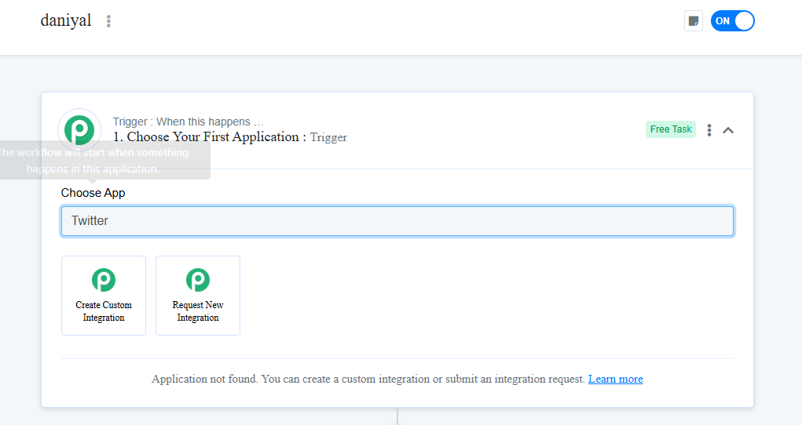Click the logo above Request New Integration
The image size is (802, 425).
click(x=198, y=280)
